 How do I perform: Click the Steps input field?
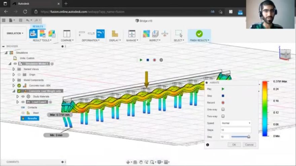pyautogui.click(x=236, y=130)
